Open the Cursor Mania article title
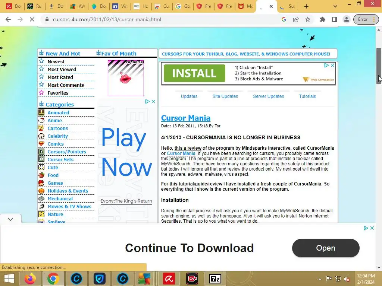Viewport: 382px width, 286px height. tap(186, 118)
